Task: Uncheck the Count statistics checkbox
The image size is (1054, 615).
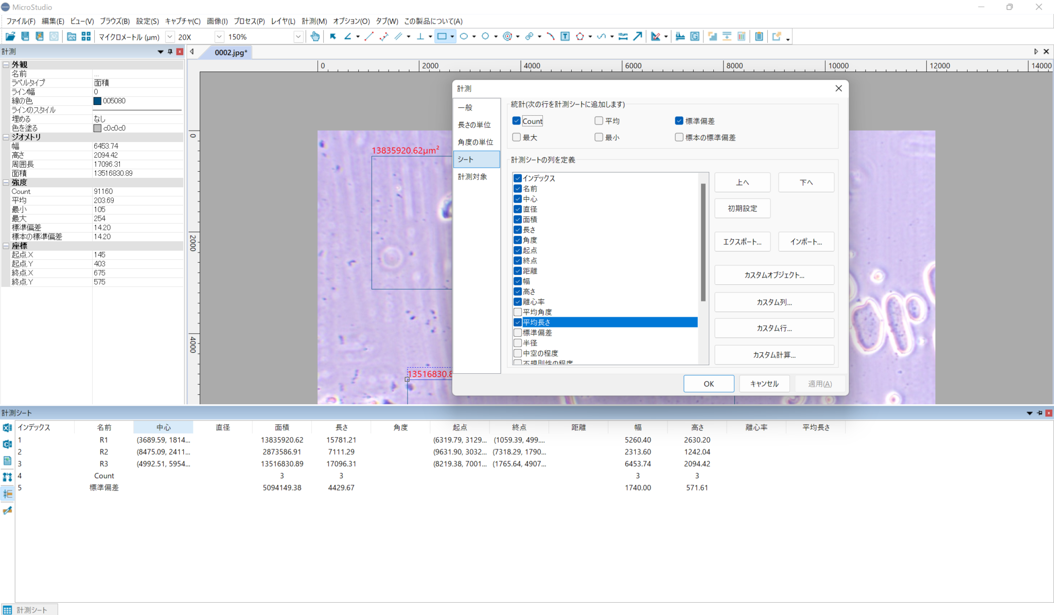Action: (517, 121)
